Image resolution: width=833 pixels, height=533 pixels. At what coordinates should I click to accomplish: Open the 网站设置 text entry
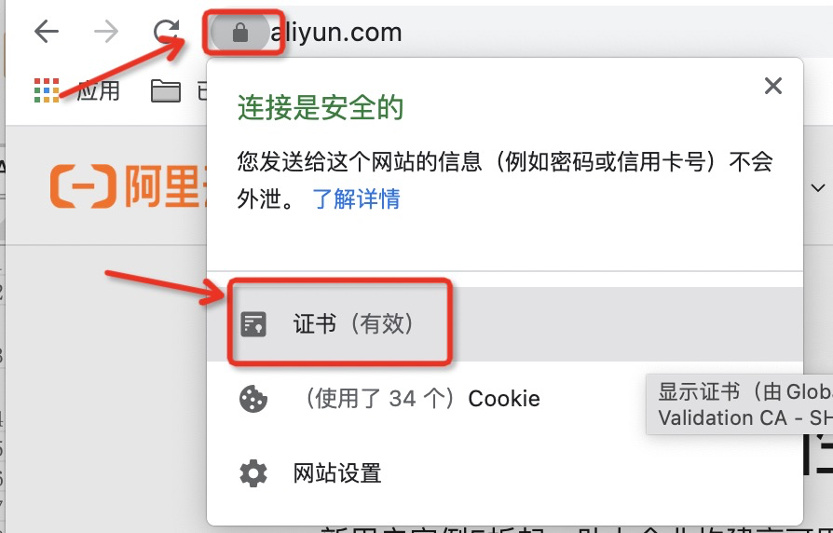(337, 473)
